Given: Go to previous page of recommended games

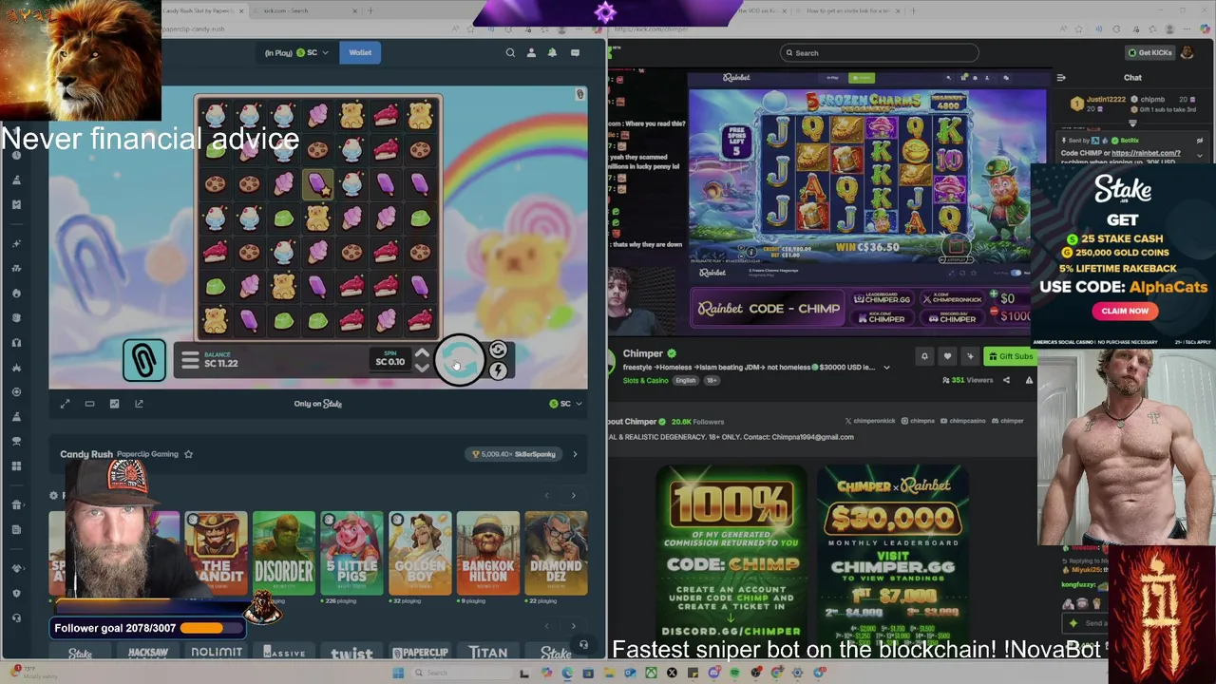Looking at the screenshot, I should 546,496.
